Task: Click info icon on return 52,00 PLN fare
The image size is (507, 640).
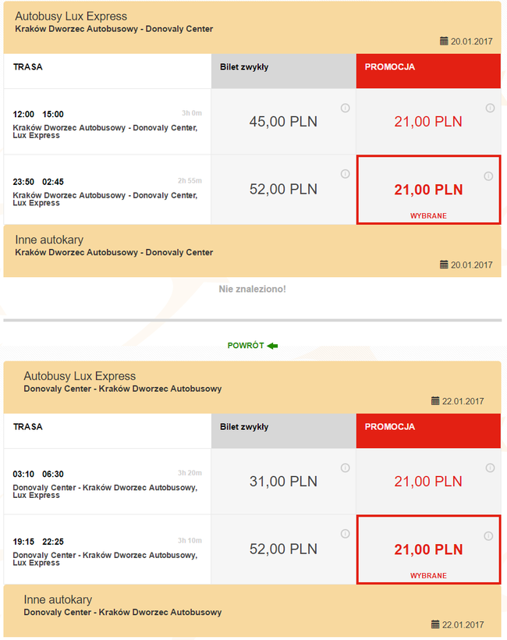Action: [x=345, y=535]
